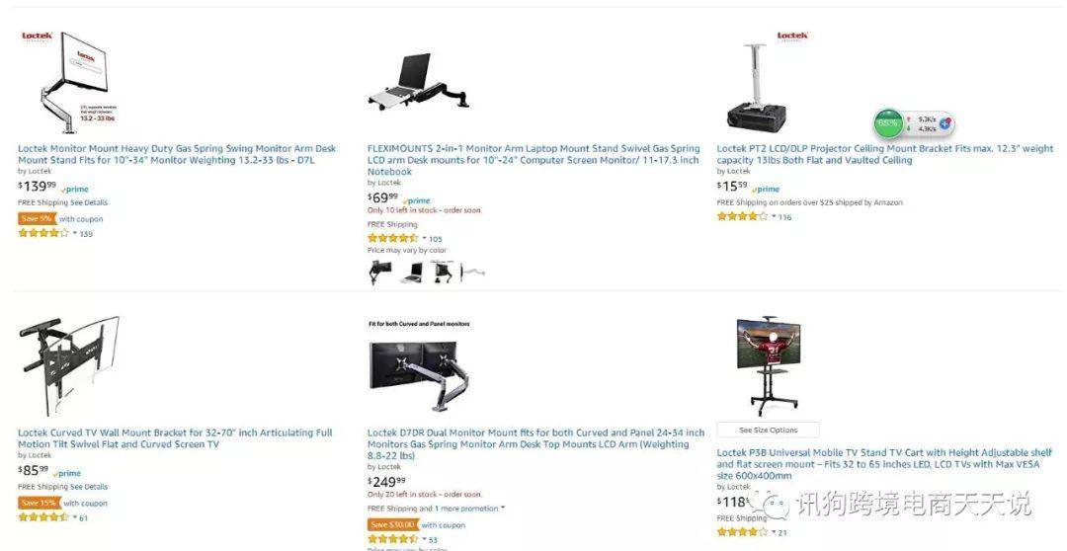Click the See Size Options button

pos(769,430)
